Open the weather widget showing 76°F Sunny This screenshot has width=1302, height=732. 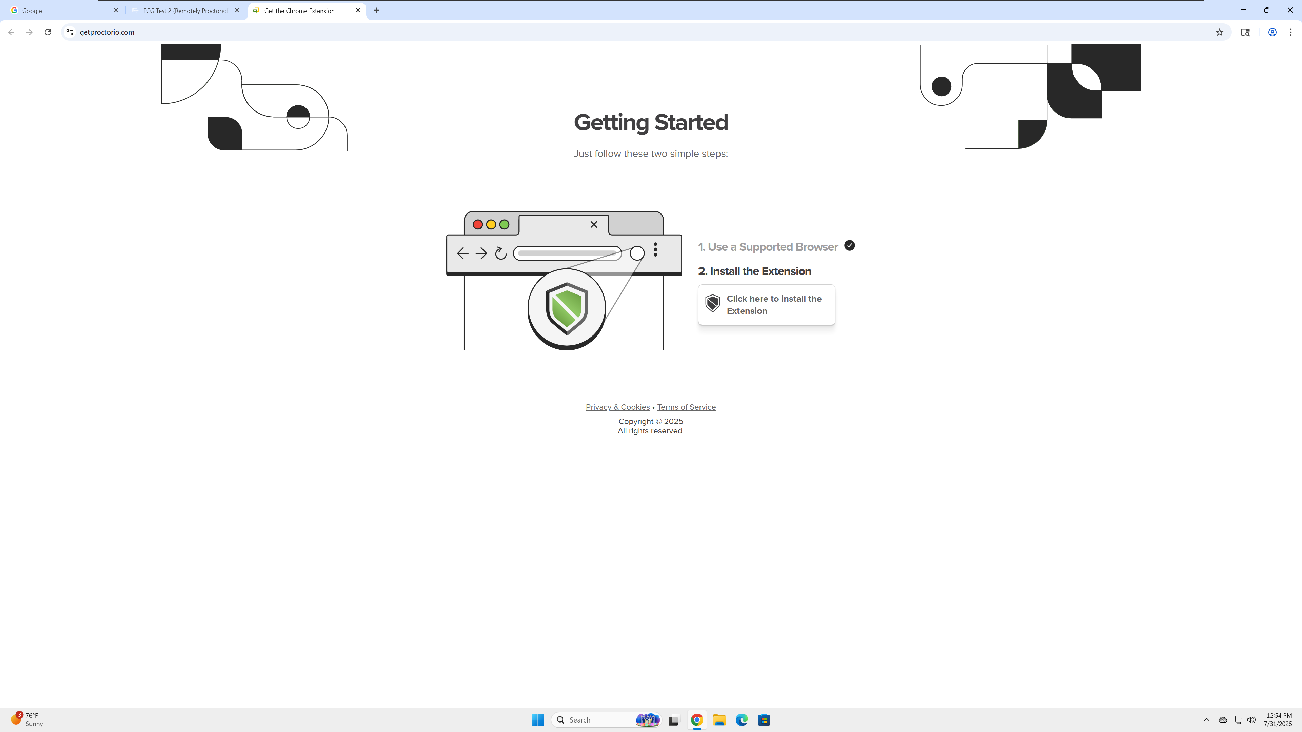point(27,720)
